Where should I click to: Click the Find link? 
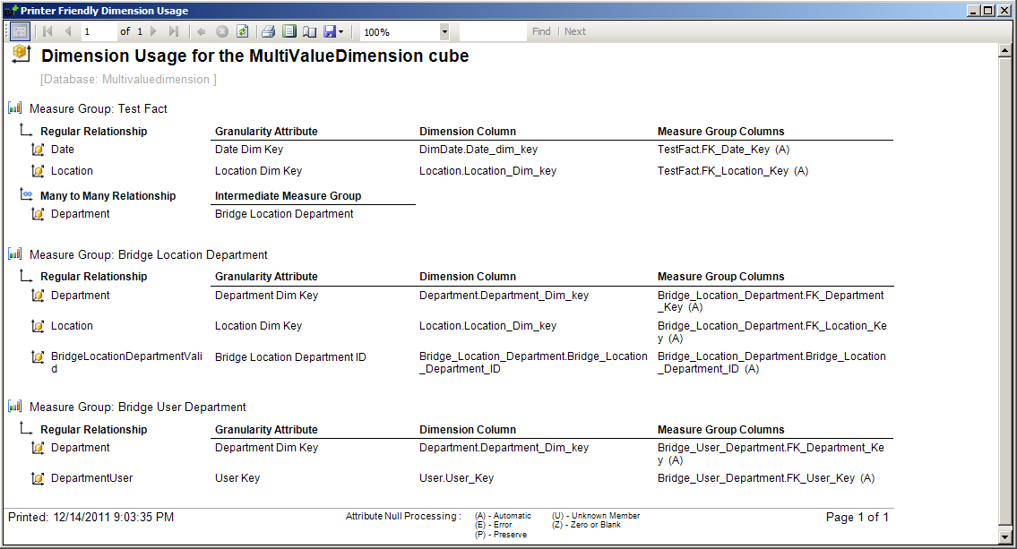pyautogui.click(x=540, y=30)
